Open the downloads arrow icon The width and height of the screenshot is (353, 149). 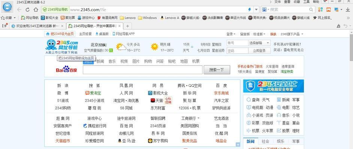[348, 9]
